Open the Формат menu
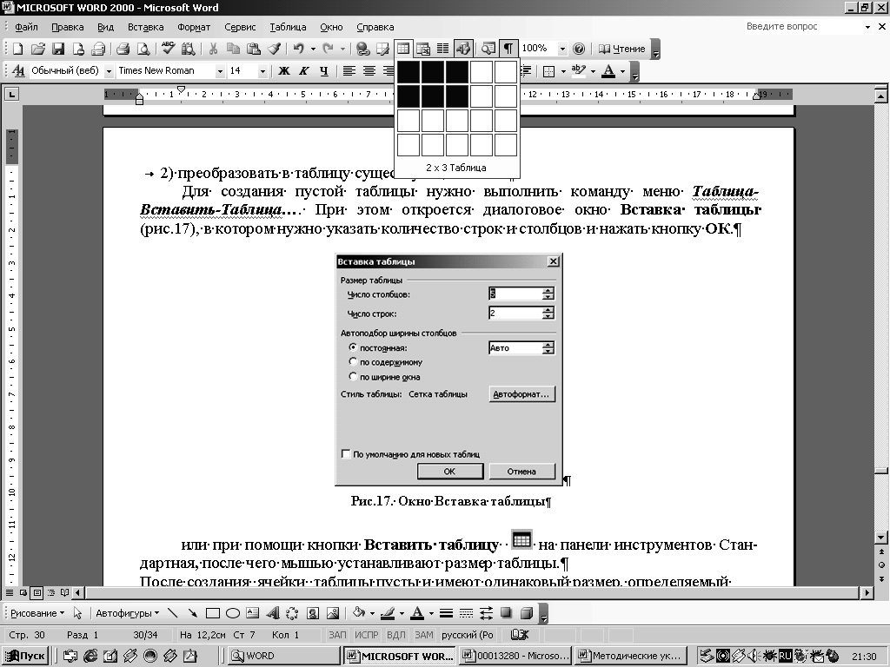890x667 pixels. 194,27
